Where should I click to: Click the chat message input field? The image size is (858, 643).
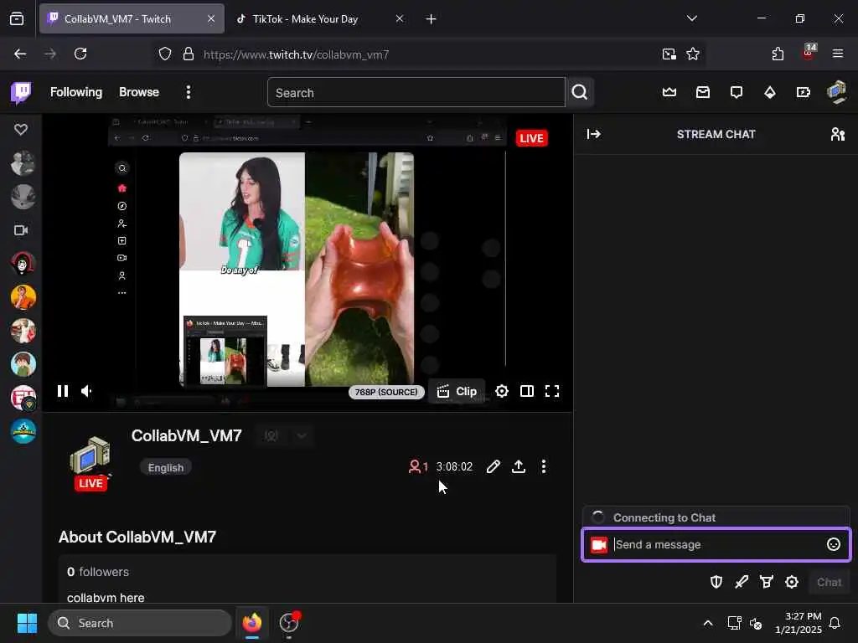pos(716,544)
